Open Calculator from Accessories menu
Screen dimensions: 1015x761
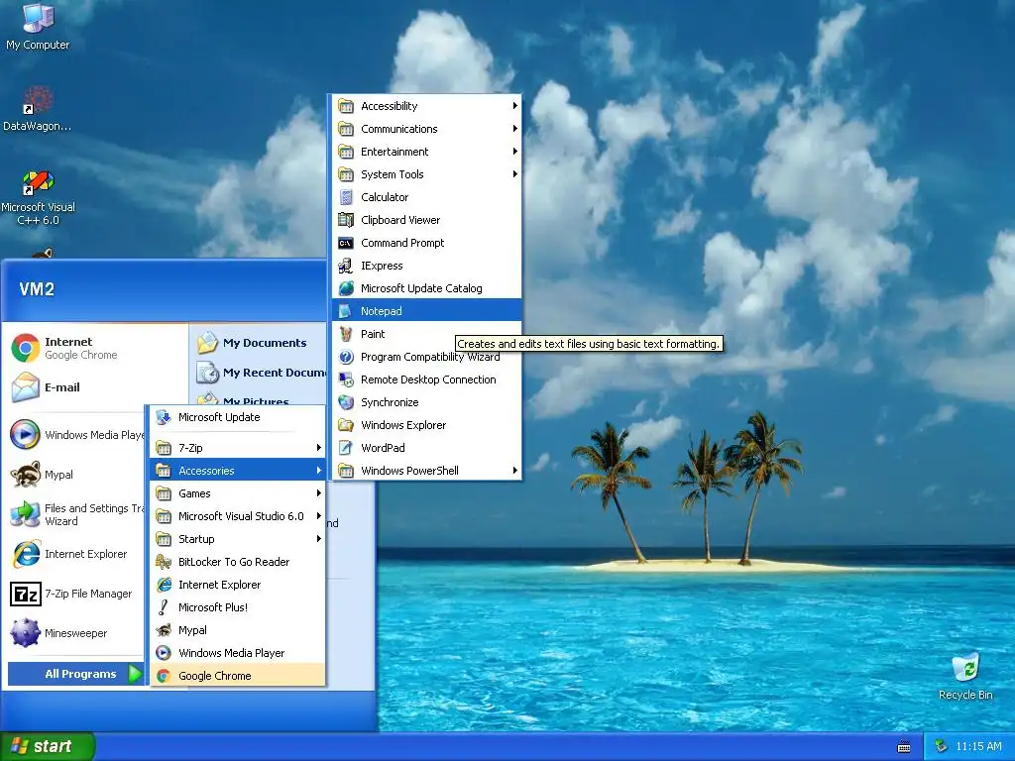click(426, 197)
